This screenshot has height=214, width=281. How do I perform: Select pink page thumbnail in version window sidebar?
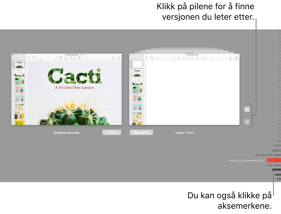(137, 98)
